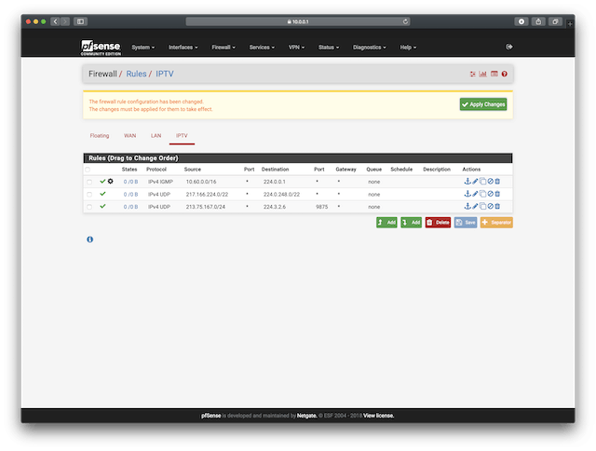
Task: Reload the page with the browser refresh icon
Action: (x=406, y=21)
